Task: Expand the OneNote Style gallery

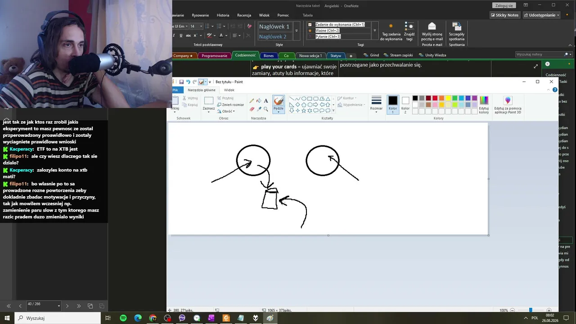Action: (x=296, y=31)
